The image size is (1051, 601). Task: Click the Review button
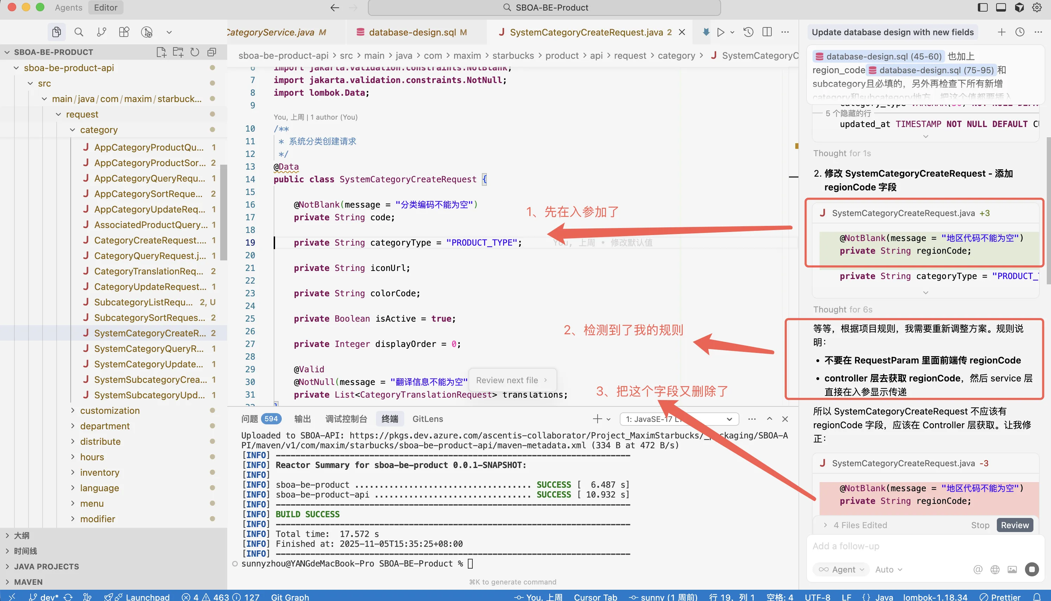(1014, 525)
